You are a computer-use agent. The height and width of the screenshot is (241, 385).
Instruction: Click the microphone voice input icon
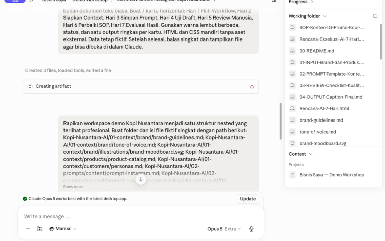point(251,229)
